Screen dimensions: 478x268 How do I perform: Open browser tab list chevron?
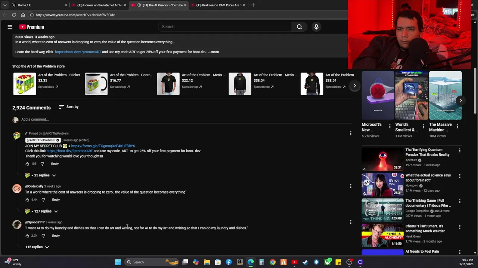click(x=5, y=5)
